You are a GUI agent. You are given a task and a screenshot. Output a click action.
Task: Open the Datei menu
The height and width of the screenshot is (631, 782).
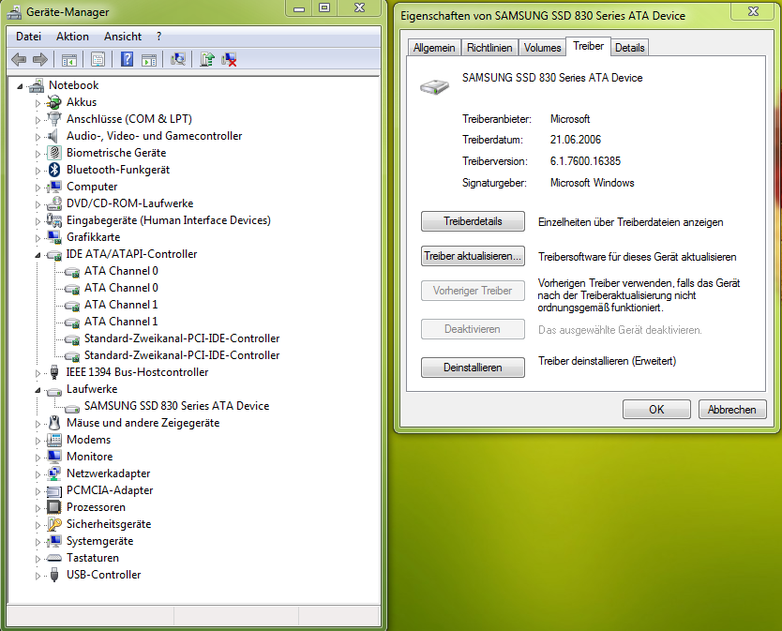pyautogui.click(x=28, y=37)
